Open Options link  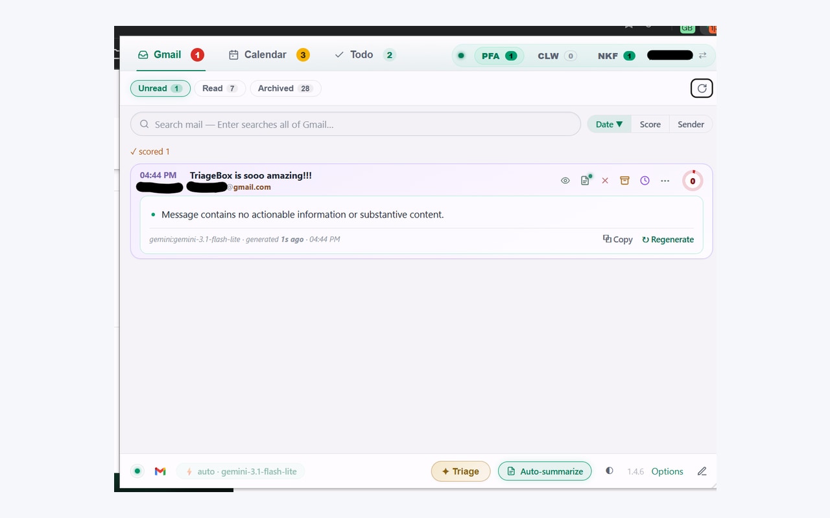(x=667, y=471)
